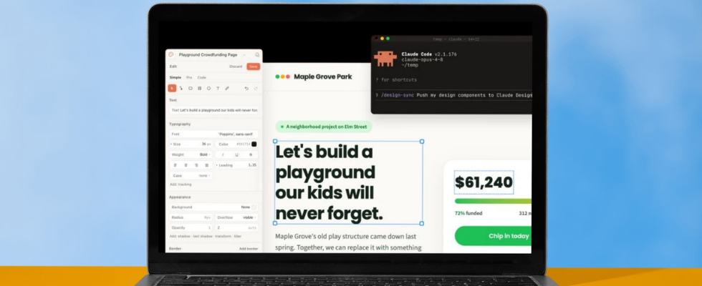Select the pointer selection tool
Viewport: 702px width, 286px height.
pyautogui.click(x=172, y=89)
